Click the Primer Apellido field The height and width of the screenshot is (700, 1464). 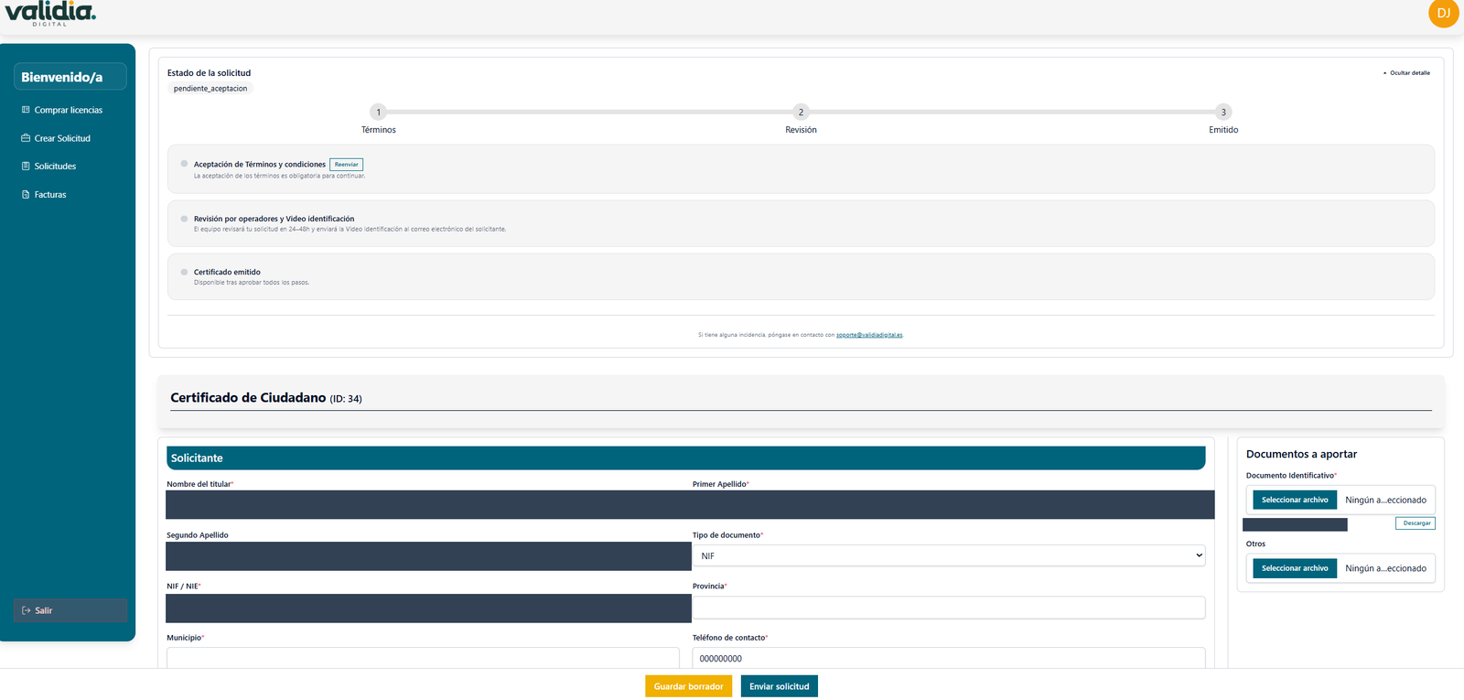pos(953,505)
